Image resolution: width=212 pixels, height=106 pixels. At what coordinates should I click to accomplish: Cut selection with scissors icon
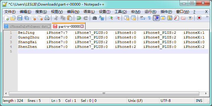click(56, 18)
